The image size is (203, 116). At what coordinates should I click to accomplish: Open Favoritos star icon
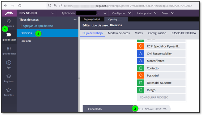click(x=9, y=90)
